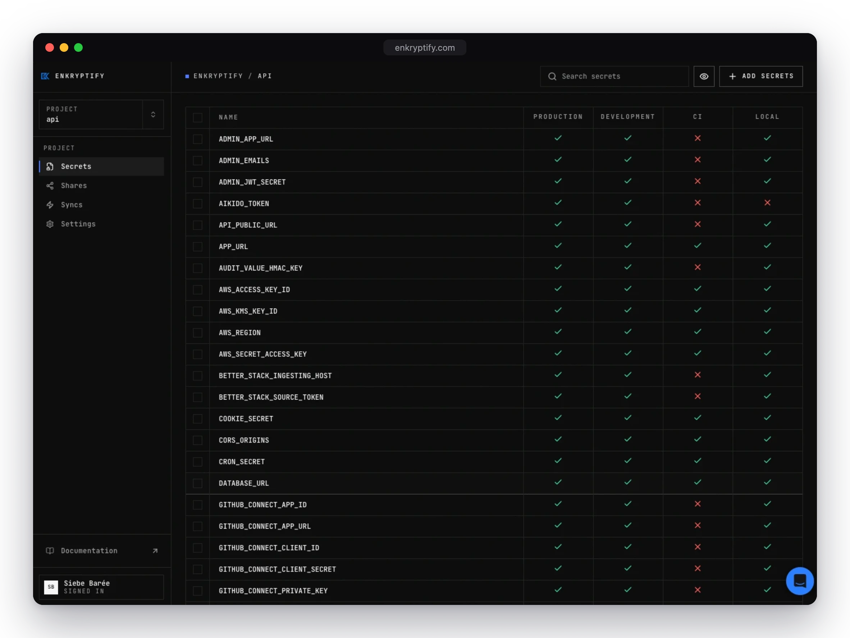
Task: Check the select-all checkbox in table header
Action: point(197,118)
